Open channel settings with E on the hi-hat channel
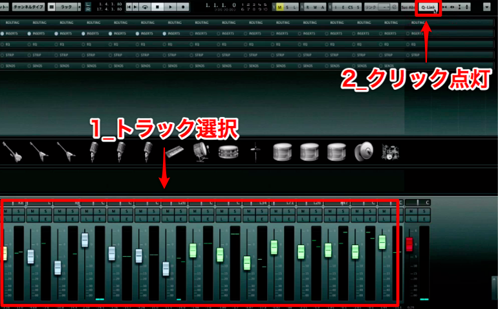 [262, 218]
